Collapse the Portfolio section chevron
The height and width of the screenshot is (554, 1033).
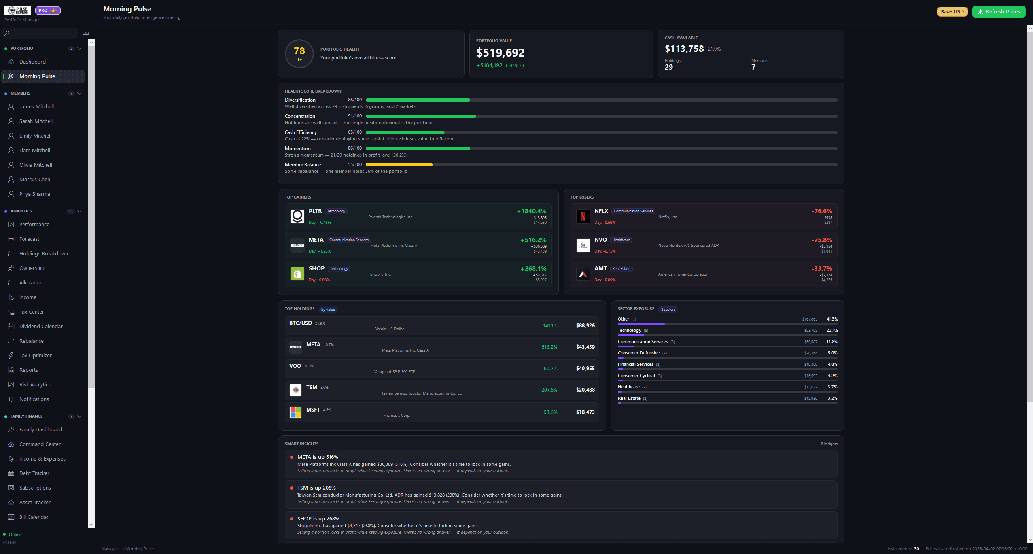click(x=79, y=49)
